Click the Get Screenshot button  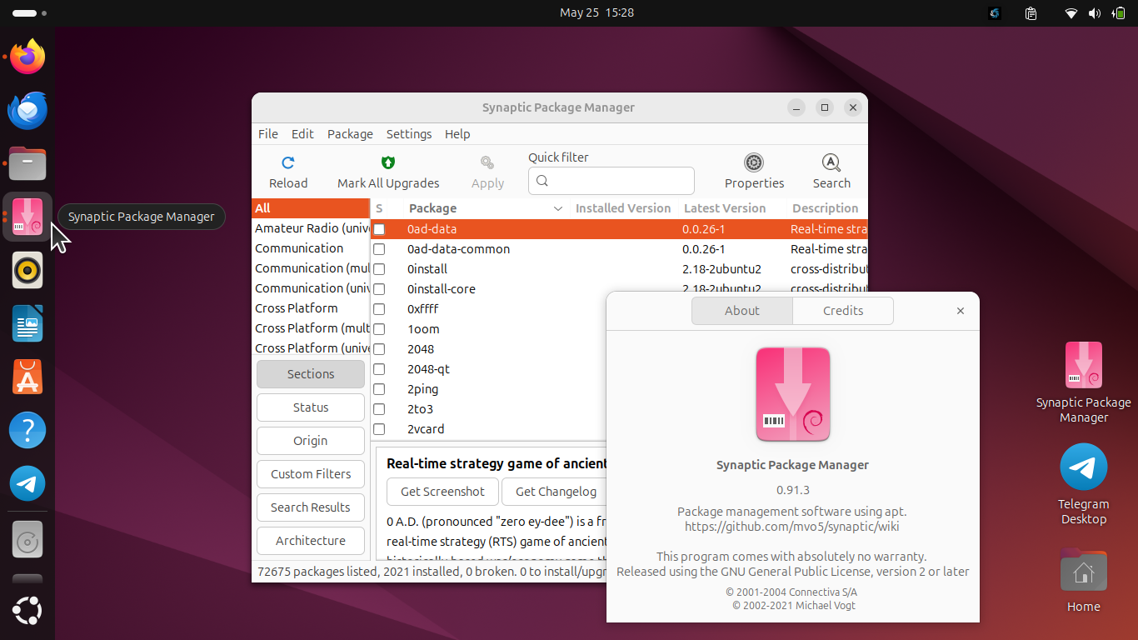[442, 492]
